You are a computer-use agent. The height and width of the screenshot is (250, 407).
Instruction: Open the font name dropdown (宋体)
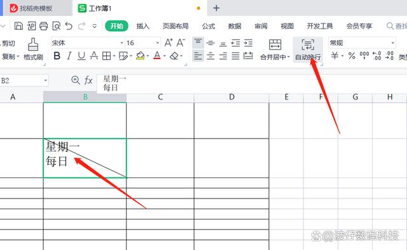[87, 43]
